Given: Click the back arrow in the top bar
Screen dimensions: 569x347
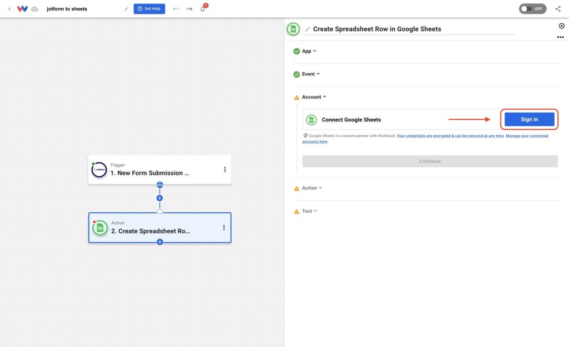Looking at the screenshot, I should click(x=9, y=9).
